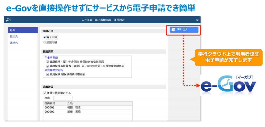Toggle 雇用保険 被保険者資格取得届 checkbox
The image size is (265, 127).
pyautogui.click(x=47, y=74)
